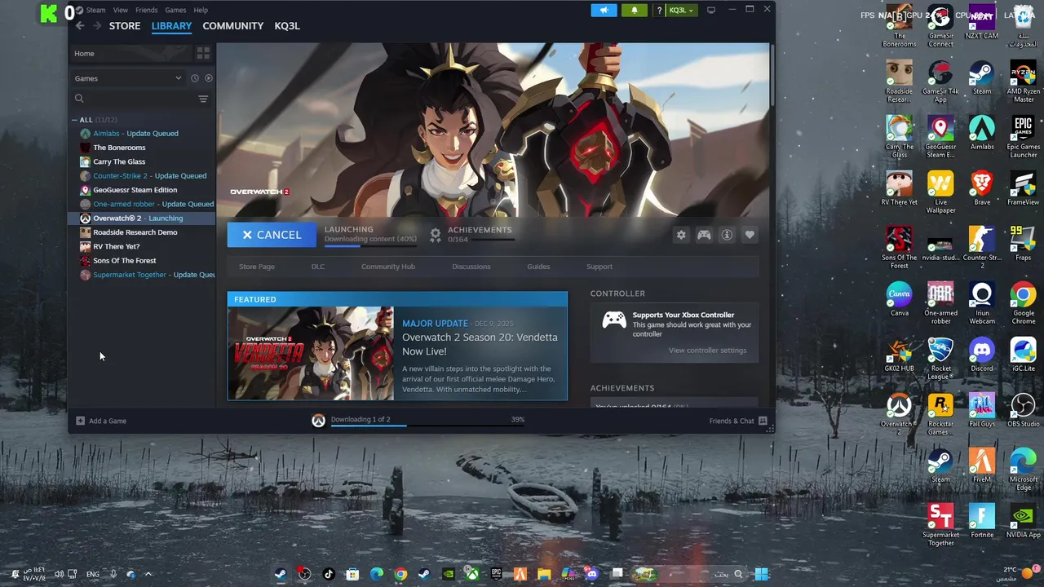The height and width of the screenshot is (587, 1044).
Task: Open the Guides link
Action: (538, 267)
